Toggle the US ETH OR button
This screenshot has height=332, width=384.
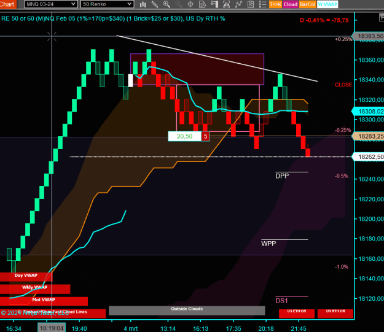coord(297,314)
